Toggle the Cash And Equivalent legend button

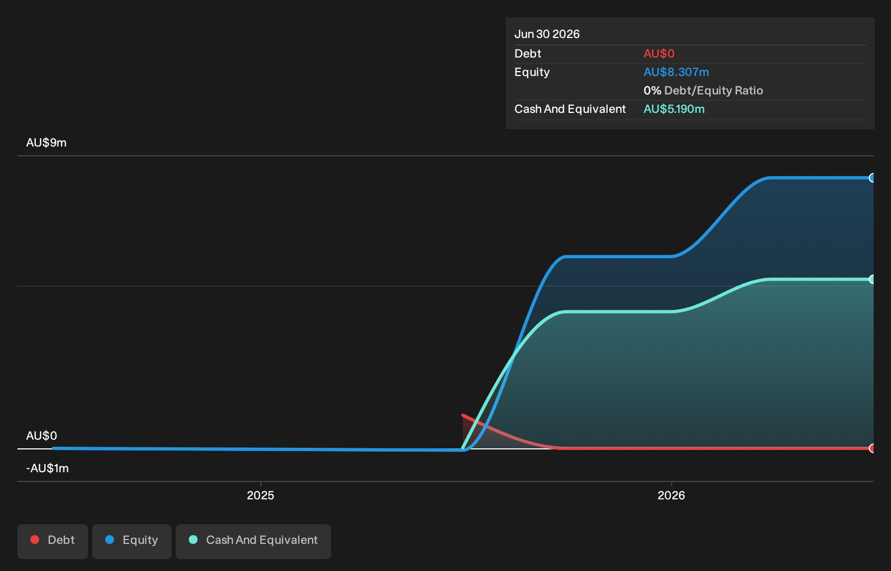[x=253, y=541]
